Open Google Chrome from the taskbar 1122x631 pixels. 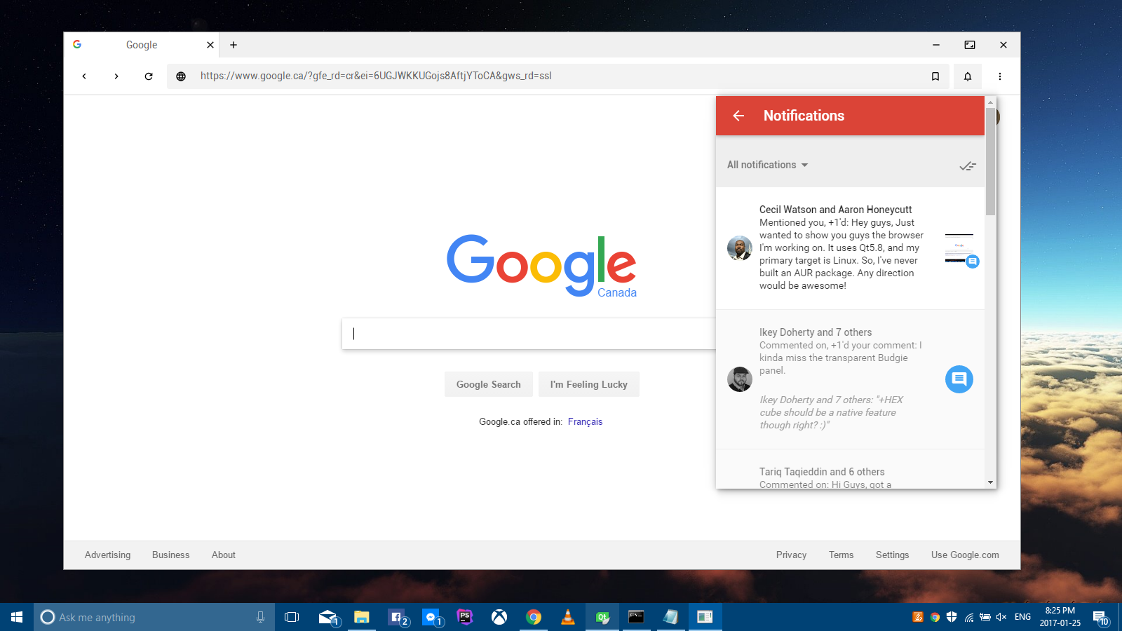point(534,617)
